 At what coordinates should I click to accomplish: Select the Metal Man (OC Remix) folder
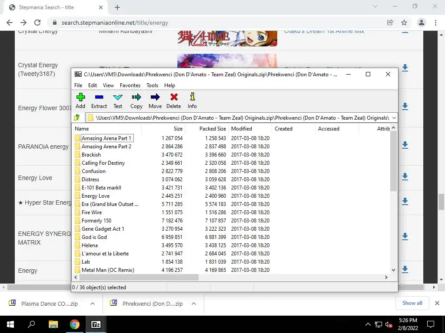point(108,270)
